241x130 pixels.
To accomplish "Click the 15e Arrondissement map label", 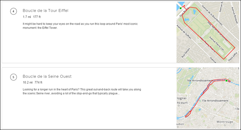I will (x=215, y=101).
